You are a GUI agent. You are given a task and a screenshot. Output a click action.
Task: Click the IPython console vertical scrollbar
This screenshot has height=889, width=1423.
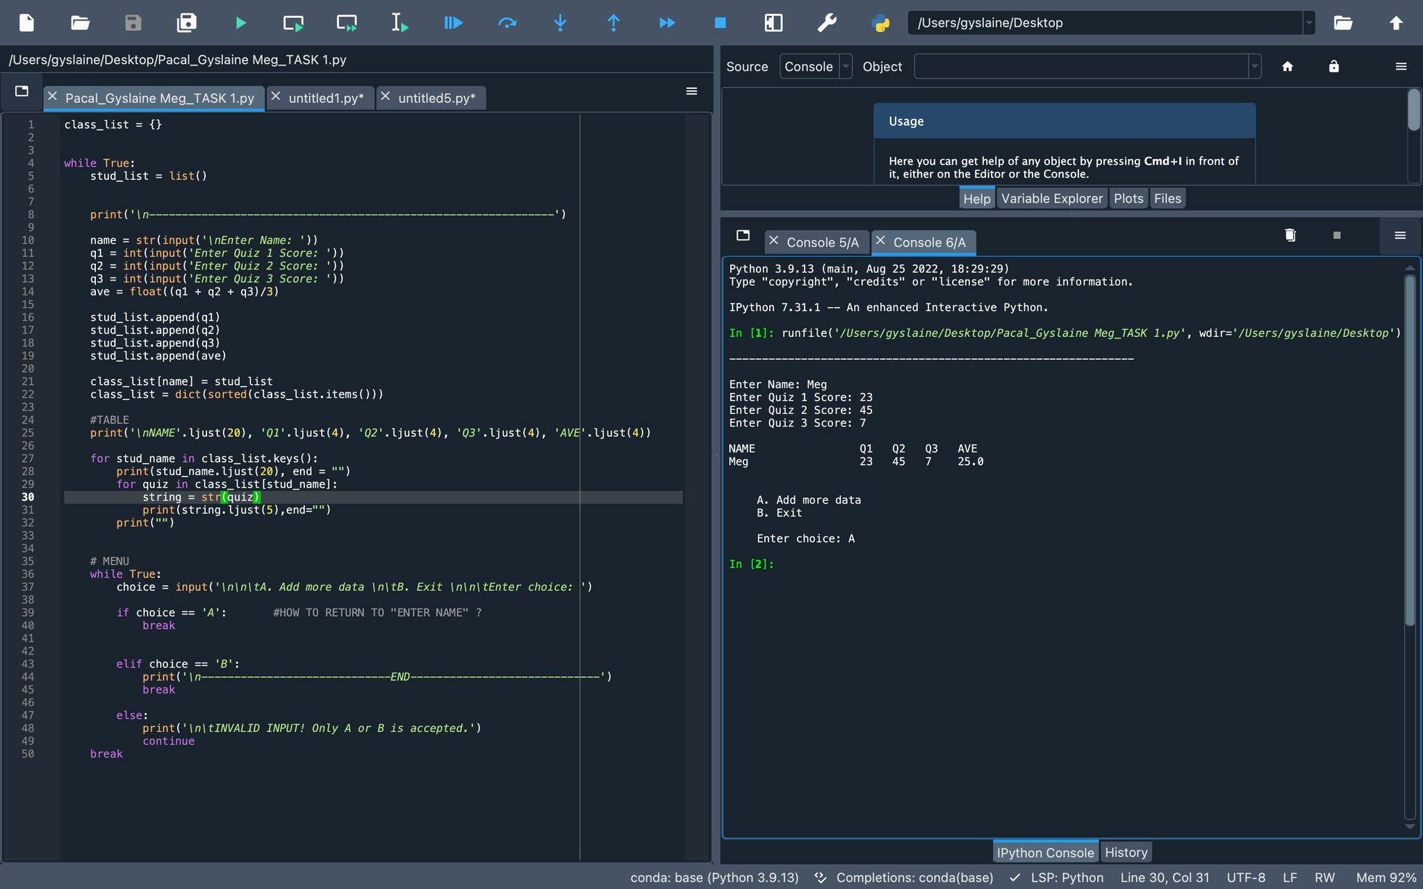[x=1410, y=451]
